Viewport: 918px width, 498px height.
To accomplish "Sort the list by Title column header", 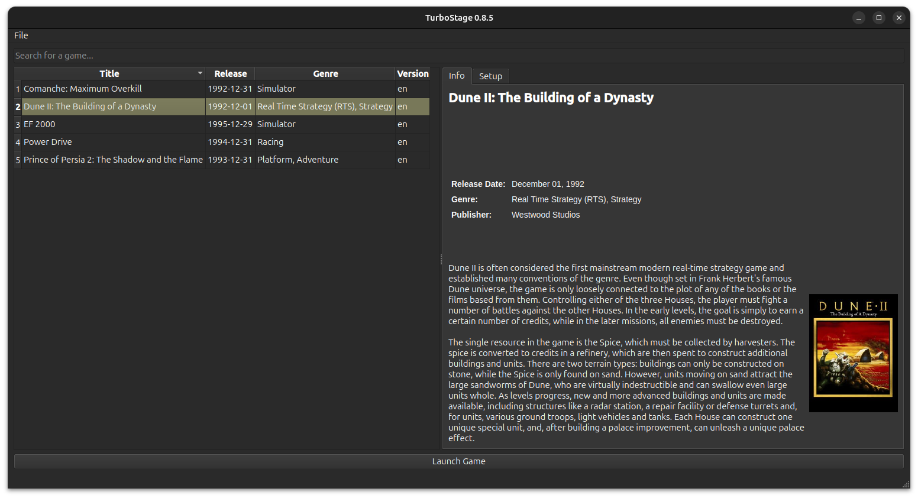I will [x=109, y=74].
